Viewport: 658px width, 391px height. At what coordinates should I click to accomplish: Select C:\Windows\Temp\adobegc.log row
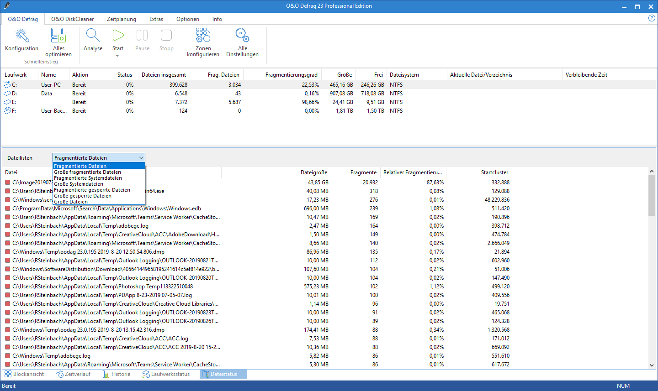click(257, 356)
